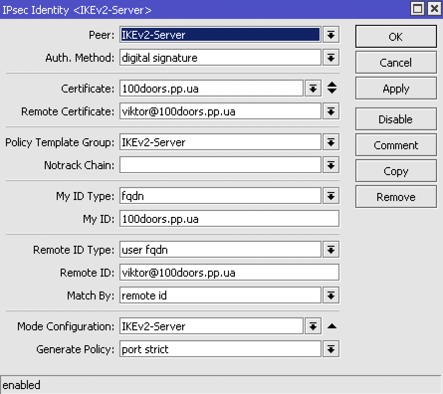Screen dimensions: 443x394
Task: Open the Certificate selection dropdown
Action: point(313,88)
